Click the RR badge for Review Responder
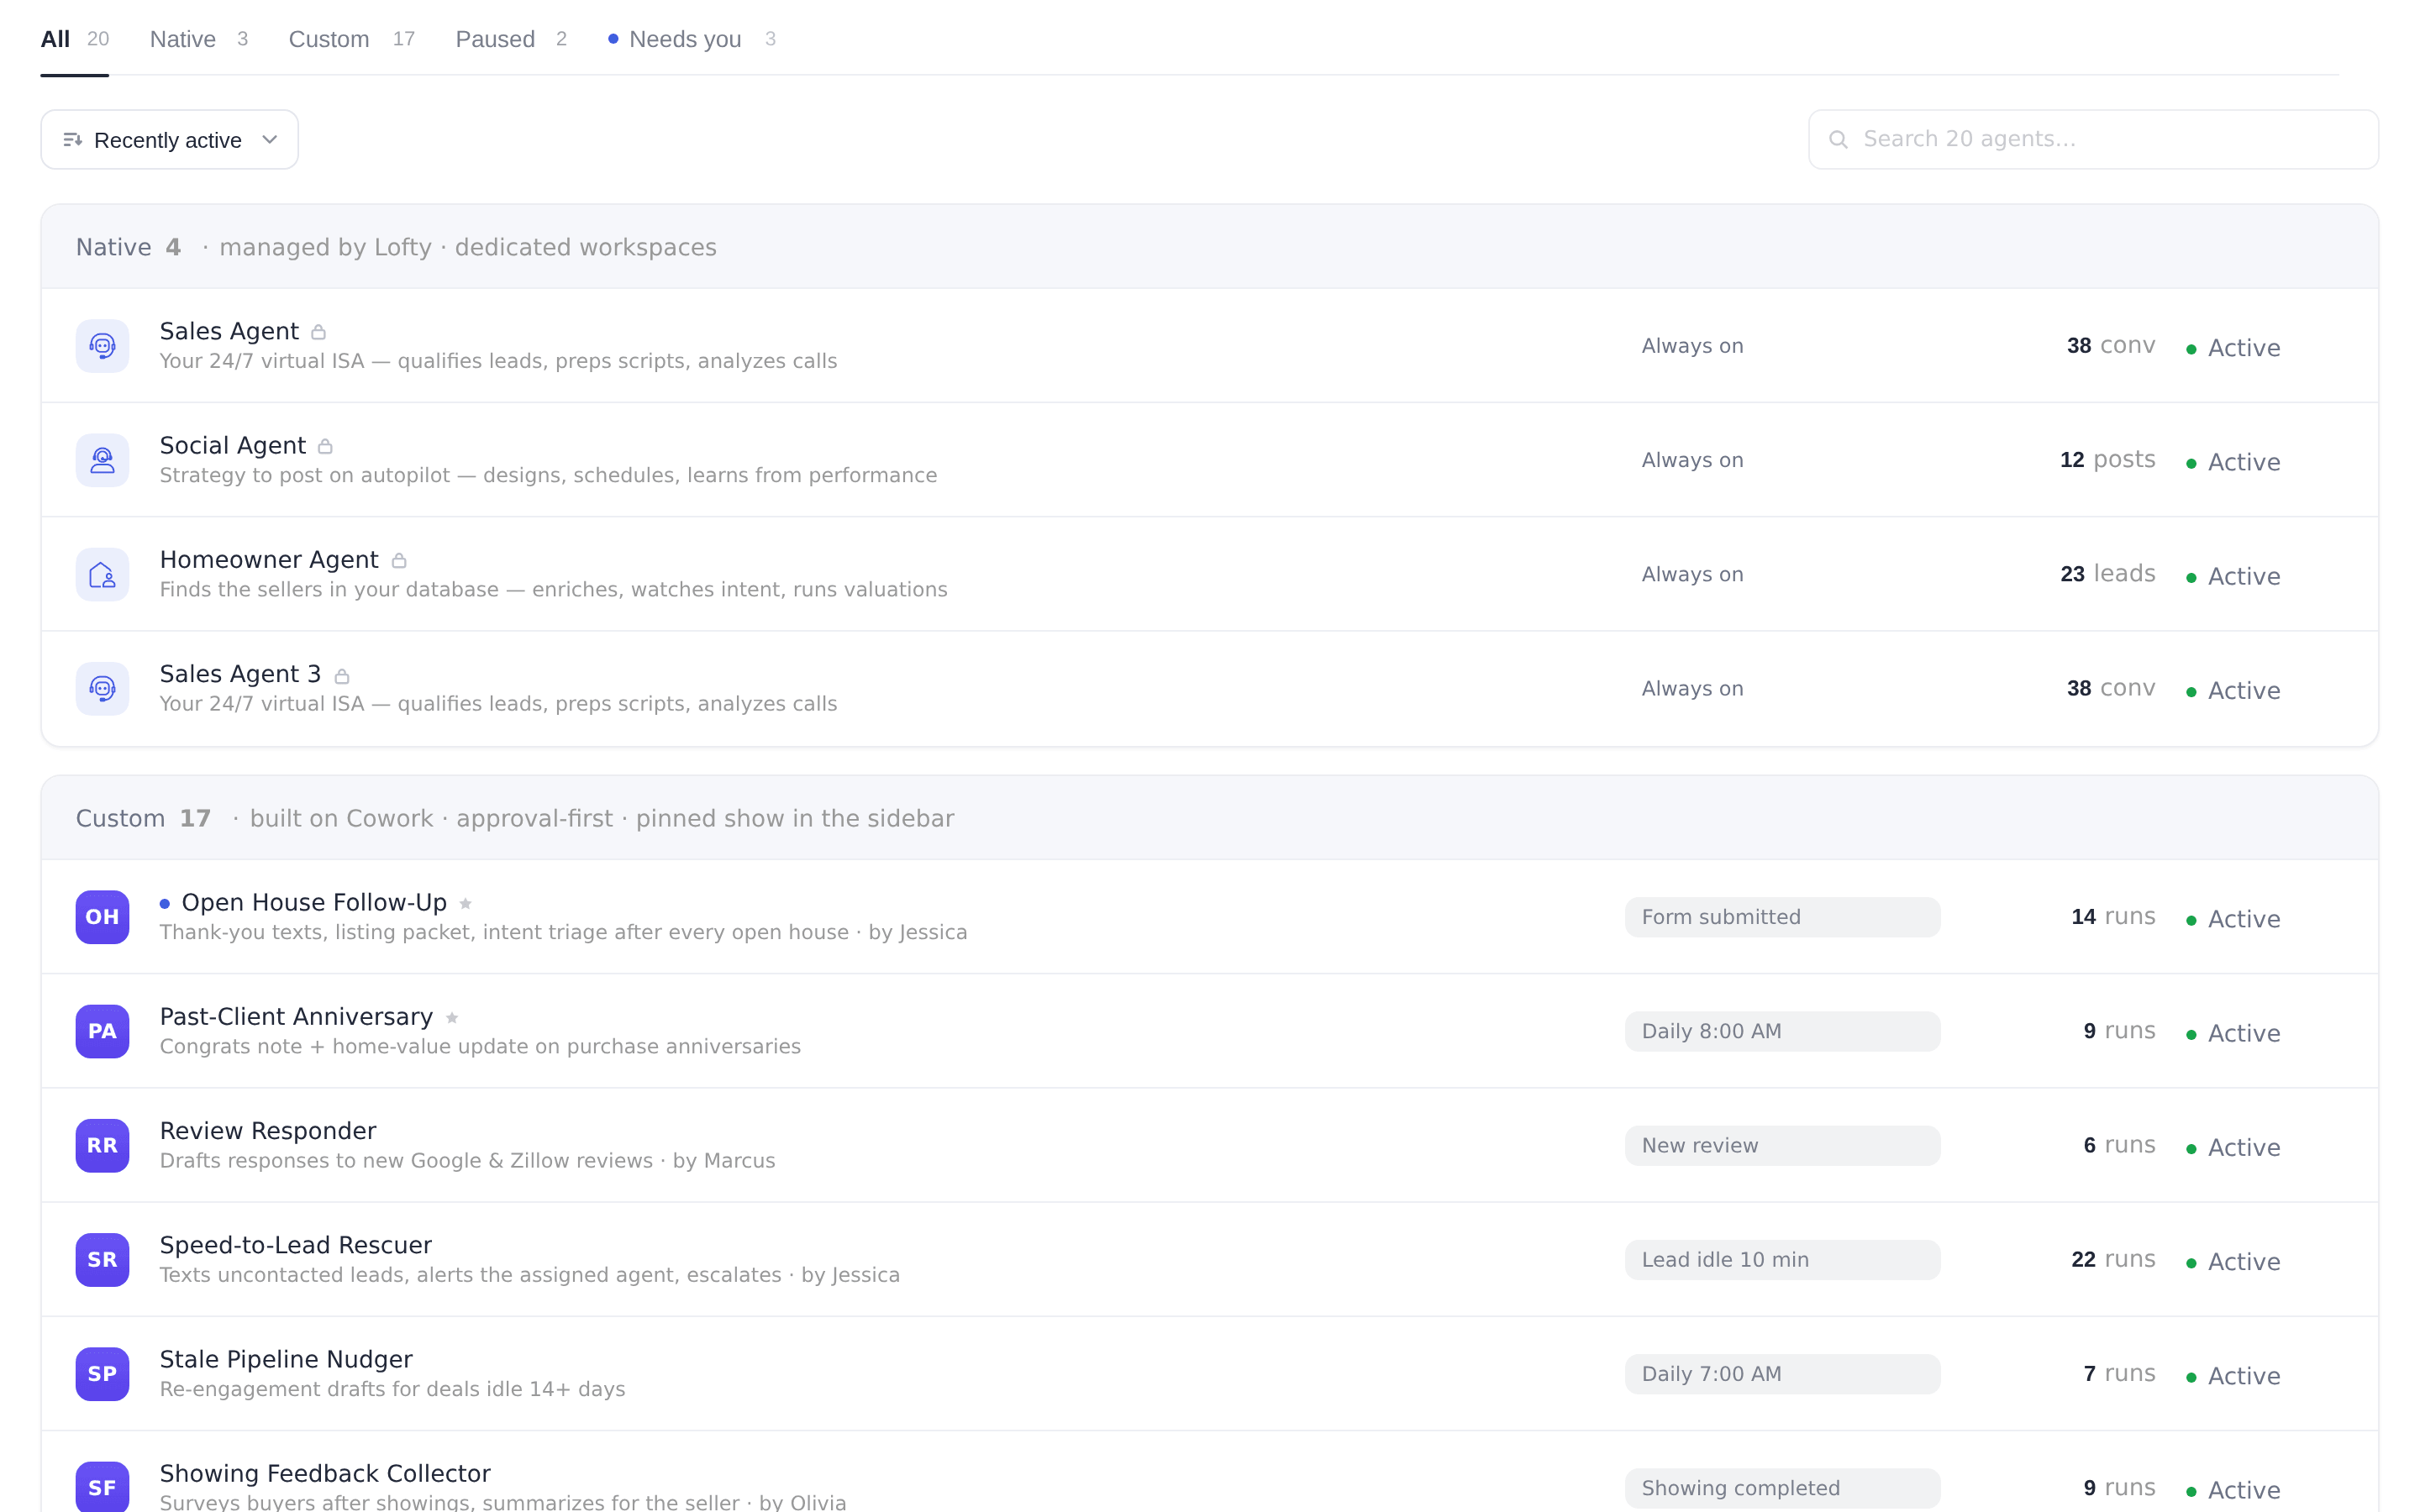 coord(102,1146)
